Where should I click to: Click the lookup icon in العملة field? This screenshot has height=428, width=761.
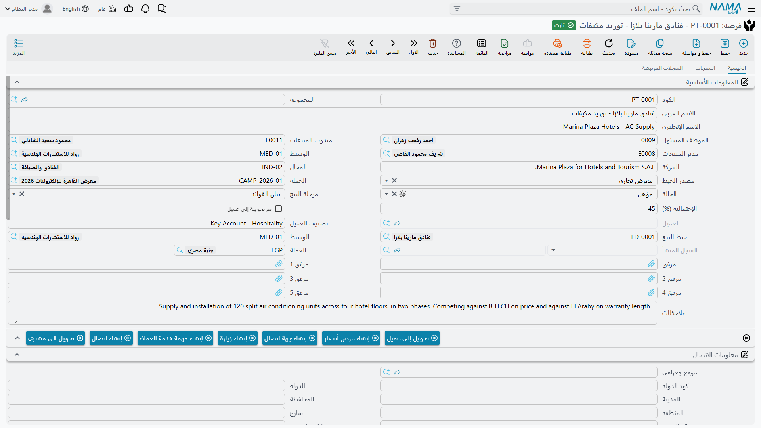[180, 250]
